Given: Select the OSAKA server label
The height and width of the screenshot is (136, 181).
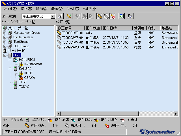Looking at the screenshot, I should coord(29,78).
